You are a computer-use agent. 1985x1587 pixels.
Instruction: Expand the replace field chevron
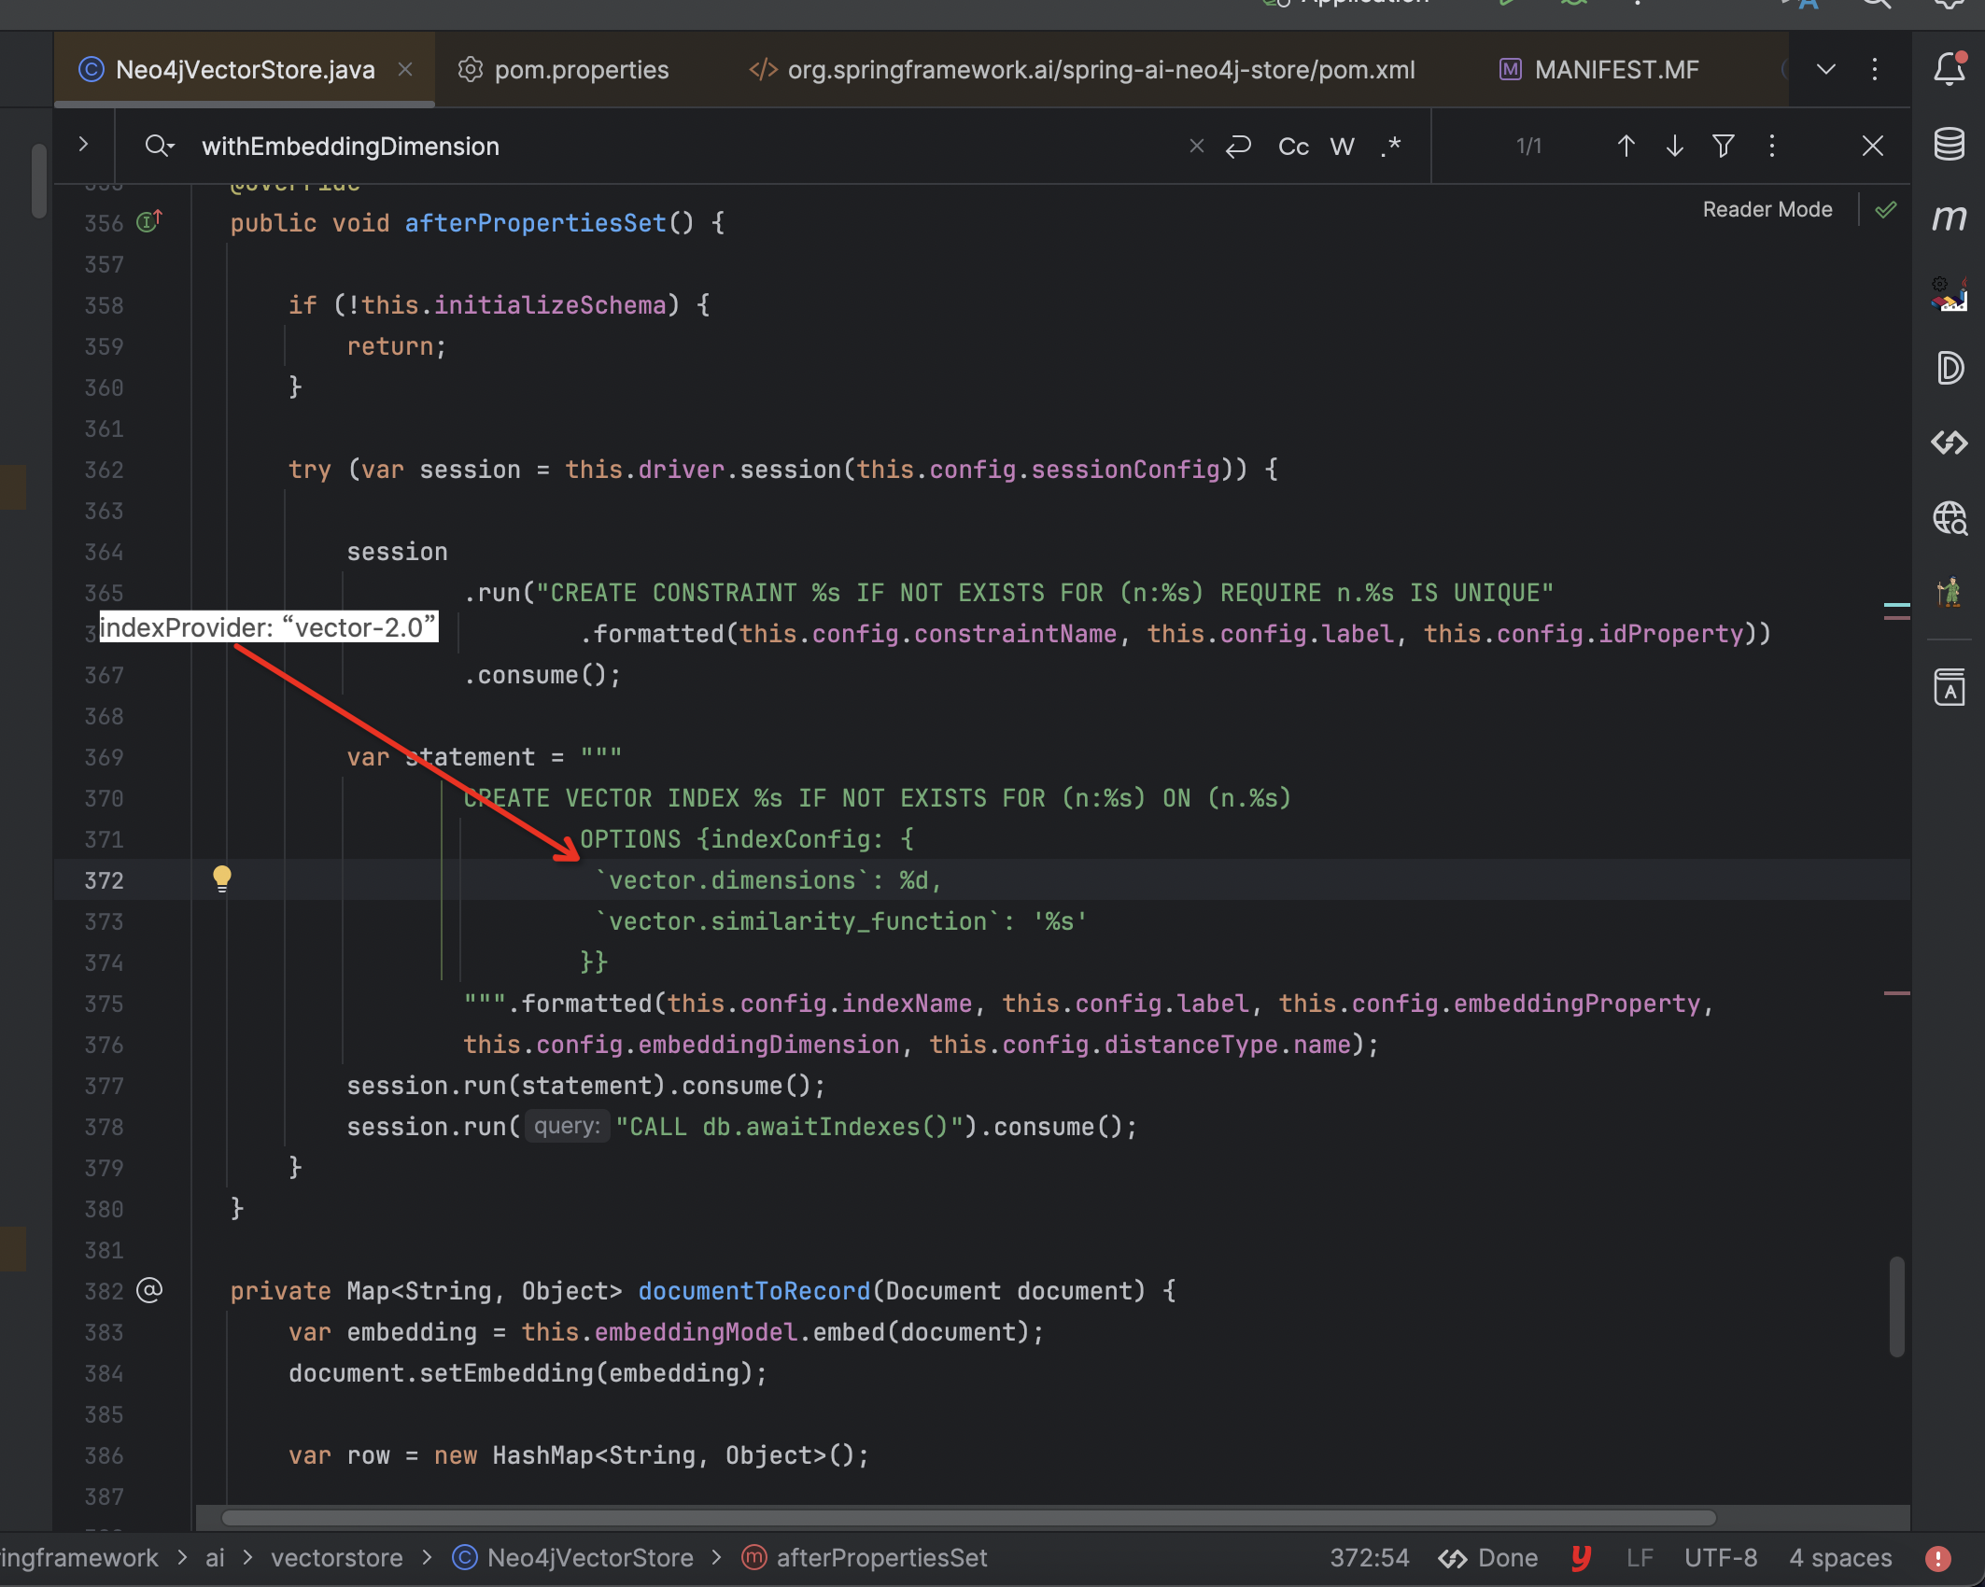click(84, 145)
